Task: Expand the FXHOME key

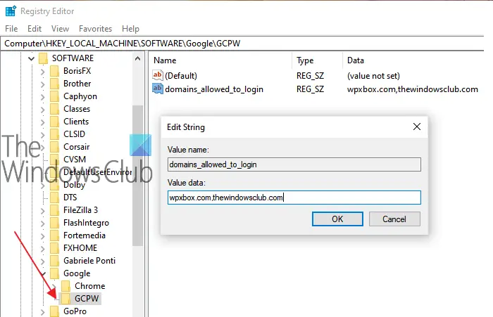Action: pyautogui.click(x=42, y=249)
